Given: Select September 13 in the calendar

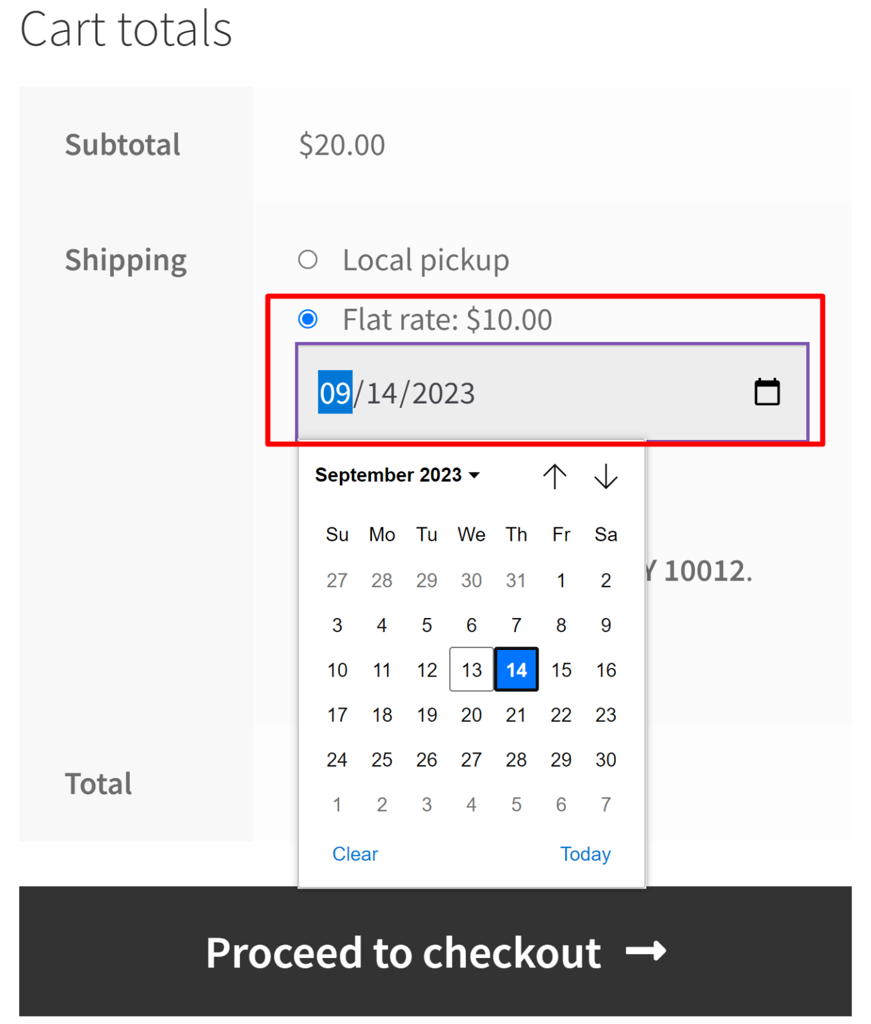Looking at the screenshot, I should coord(471,670).
